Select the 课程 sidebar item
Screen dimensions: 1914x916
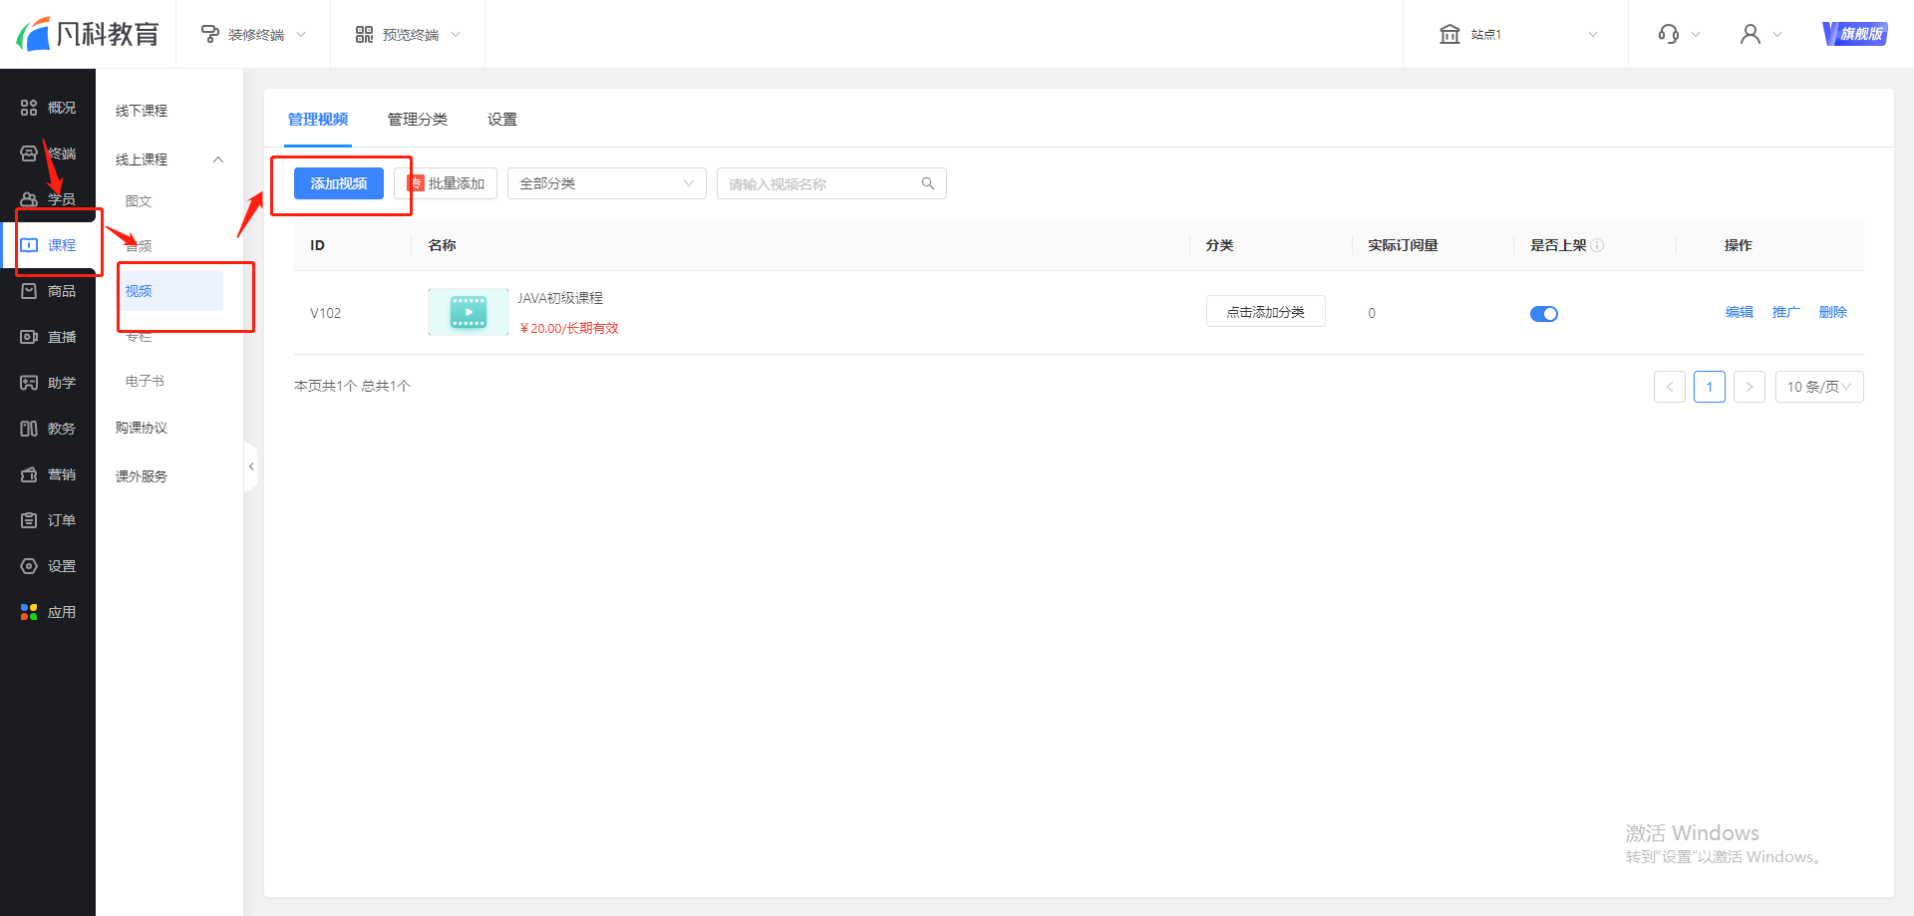pyautogui.click(x=48, y=245)
